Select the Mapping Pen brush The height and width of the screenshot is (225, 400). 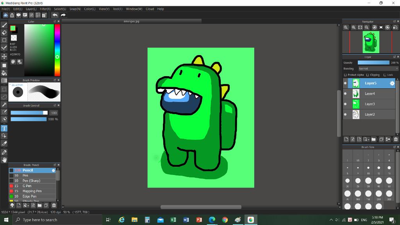pos(32,191)
